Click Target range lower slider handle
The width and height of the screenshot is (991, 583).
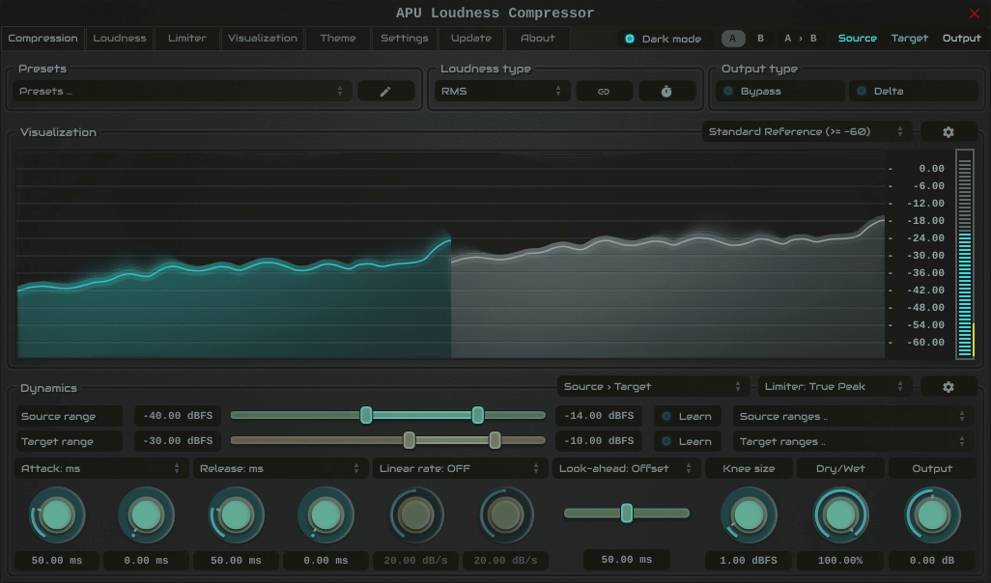409,440
